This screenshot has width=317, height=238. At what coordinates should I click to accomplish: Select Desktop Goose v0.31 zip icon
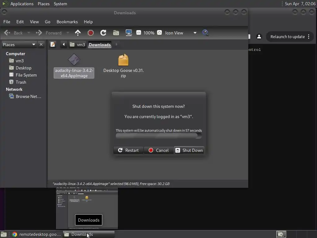click(x=123, y=60)
